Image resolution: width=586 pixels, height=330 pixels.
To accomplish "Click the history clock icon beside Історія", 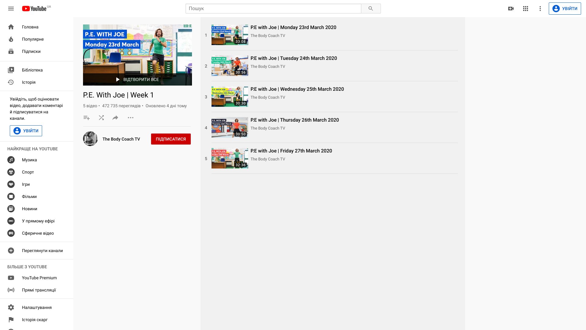I will (11, 82).
